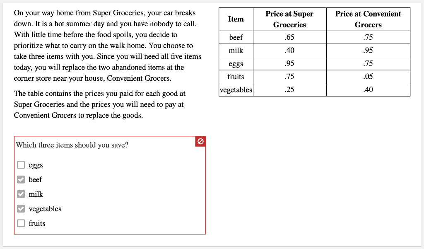Click the Price at Super Groceries header

289,19
